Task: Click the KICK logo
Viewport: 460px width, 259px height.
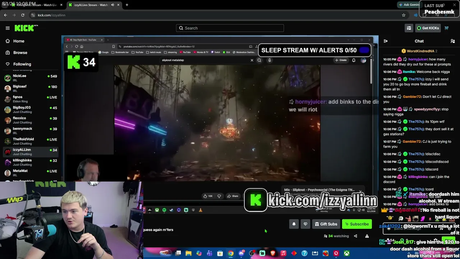Action: coord(26,28)
